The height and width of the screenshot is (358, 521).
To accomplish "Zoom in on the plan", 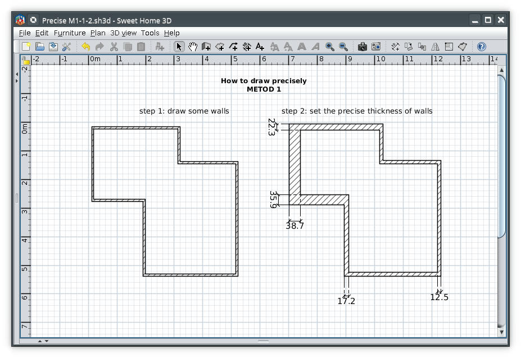I will tap(329, 47).
